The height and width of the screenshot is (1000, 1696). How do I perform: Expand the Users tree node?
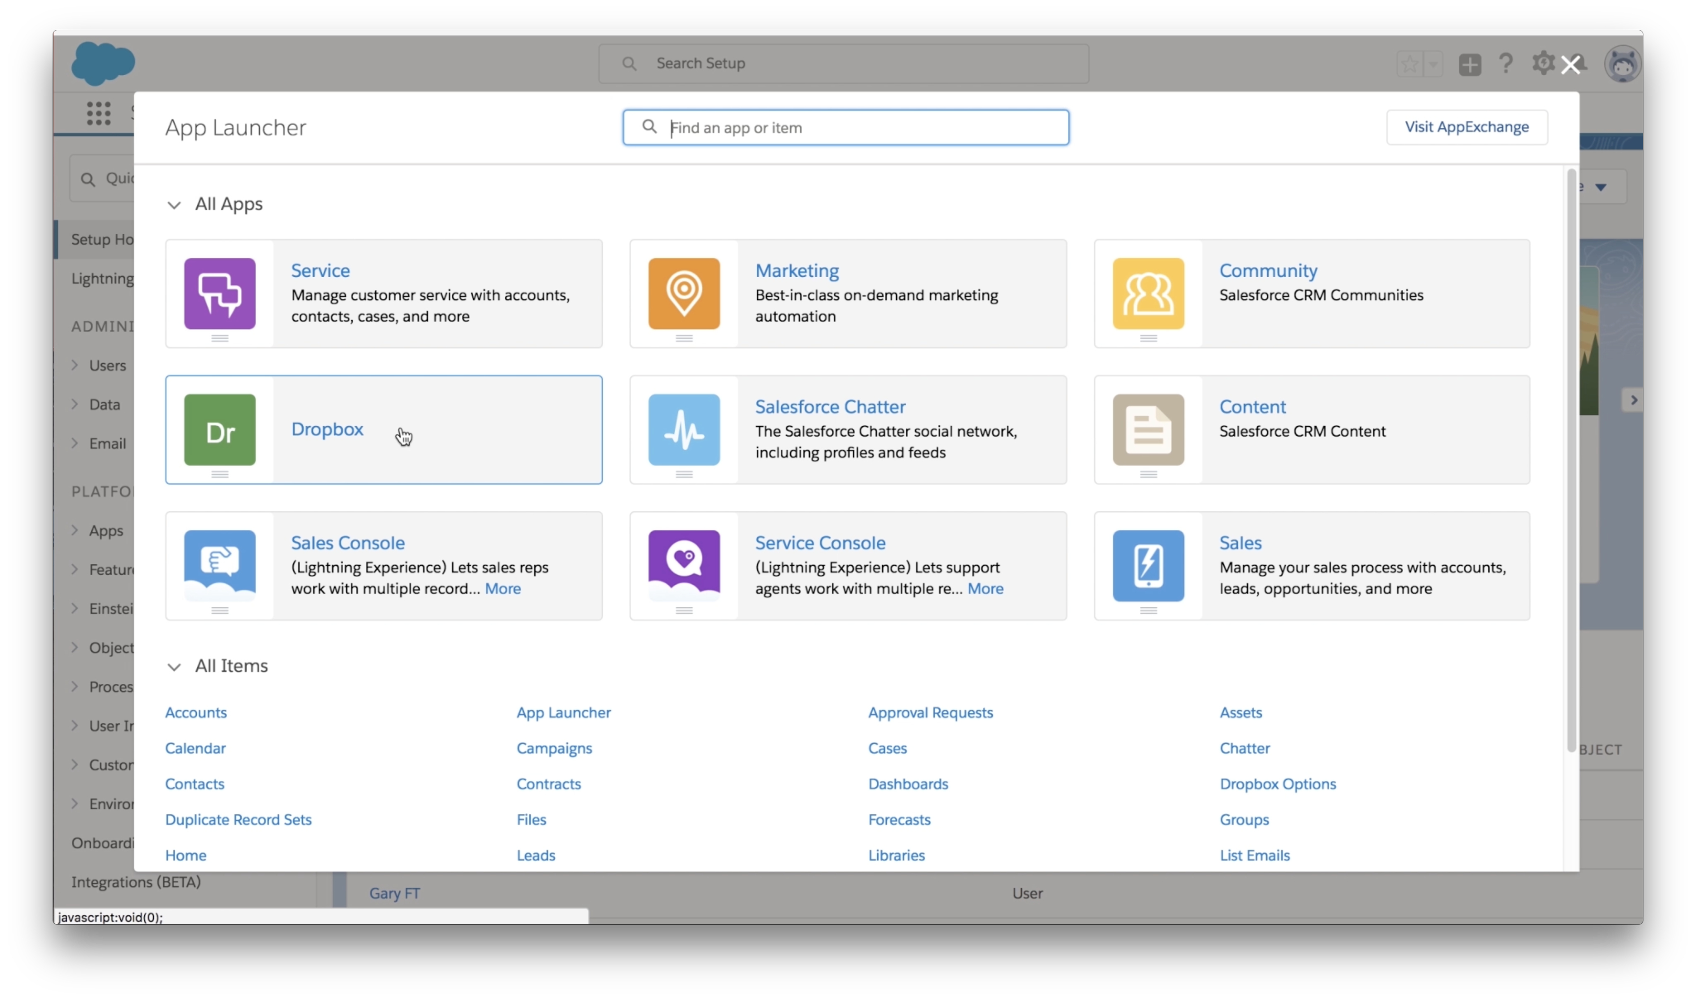(75, 365)
